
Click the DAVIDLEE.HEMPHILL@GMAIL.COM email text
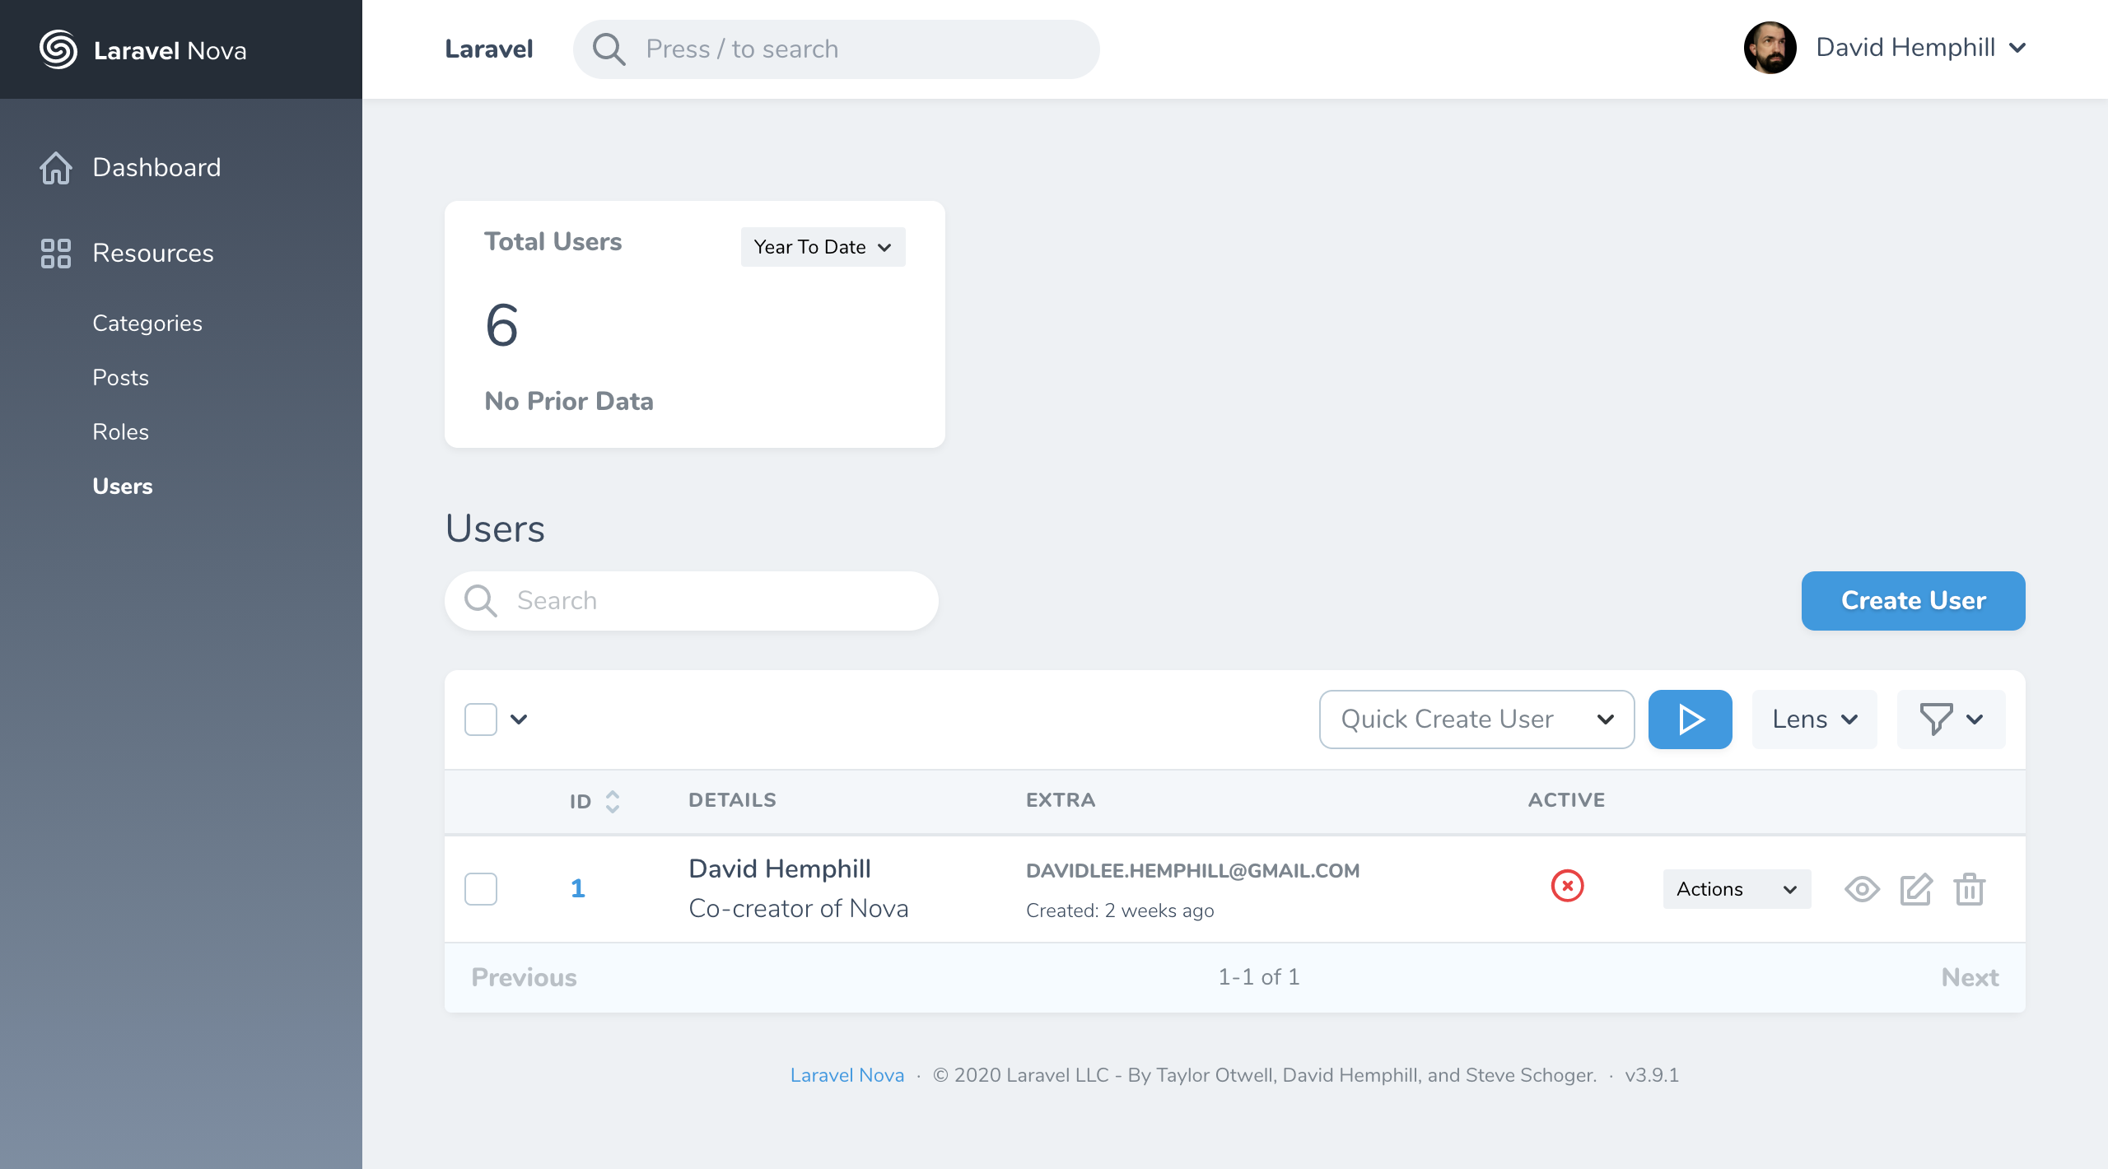point(1193,871)
